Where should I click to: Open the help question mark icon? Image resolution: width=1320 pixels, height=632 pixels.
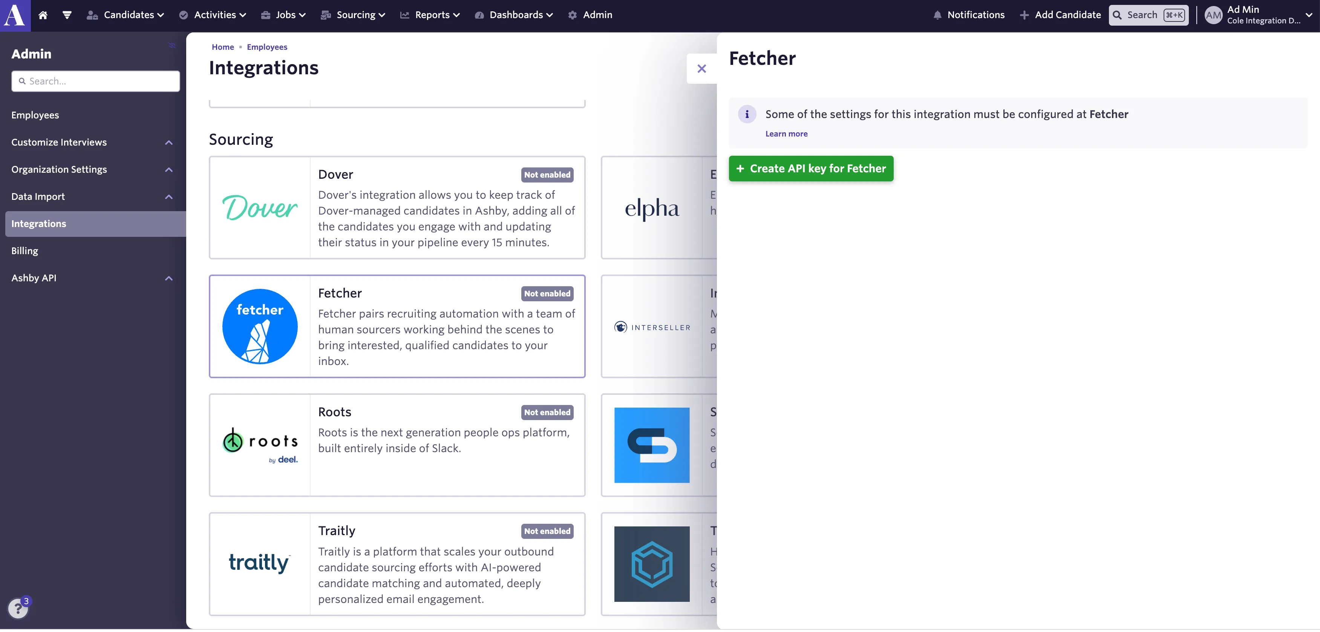pos(18,608)
